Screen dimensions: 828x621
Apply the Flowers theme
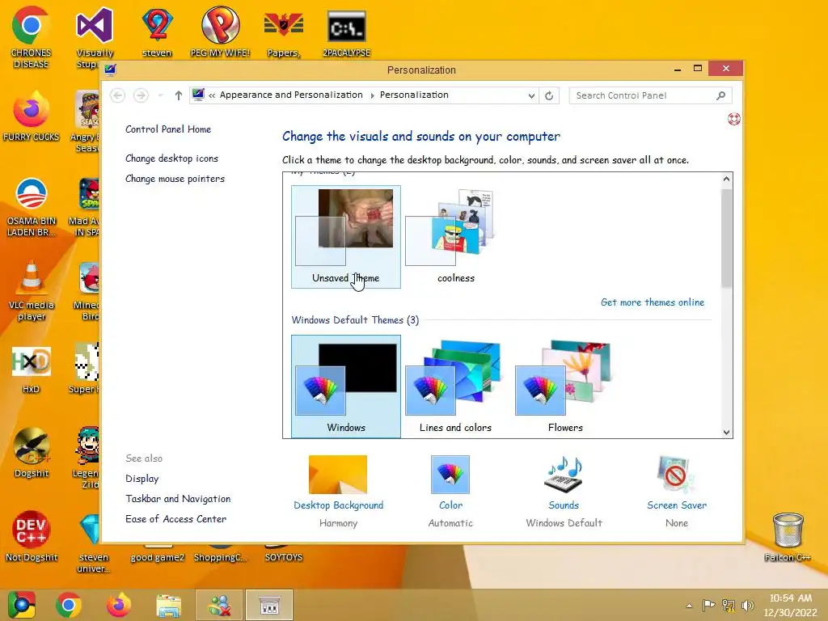[565, 387]
